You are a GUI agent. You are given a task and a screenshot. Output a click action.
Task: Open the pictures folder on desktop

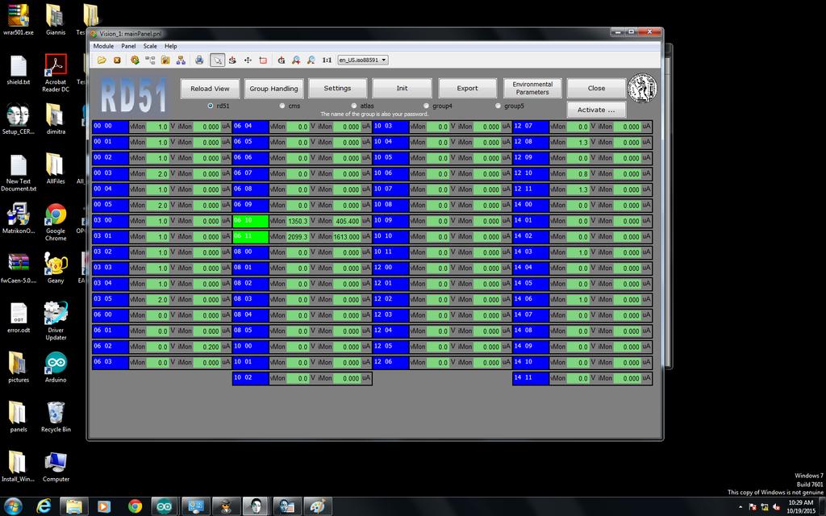pyautogui.click(x=19, y=367)
